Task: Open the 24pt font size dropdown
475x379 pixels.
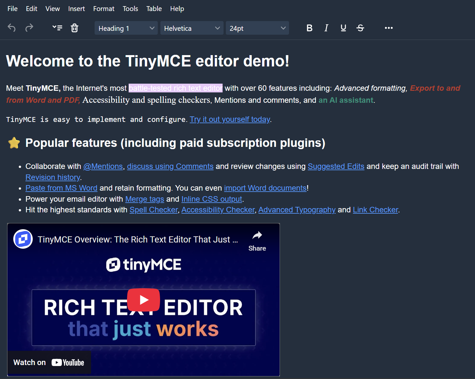Action: tap(257, 28)
